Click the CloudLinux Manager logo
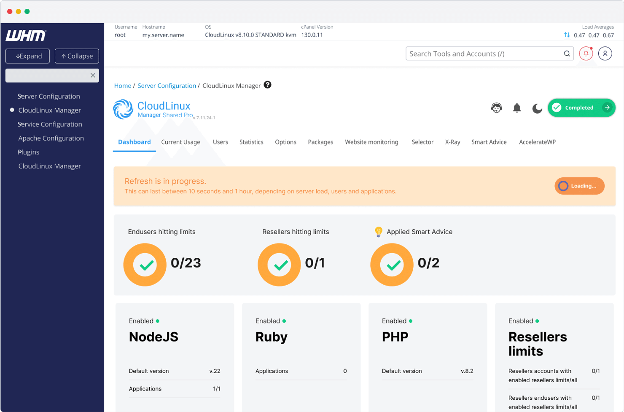Image resolution: width=624 pixels, height=412 pixels. point(124,110)
